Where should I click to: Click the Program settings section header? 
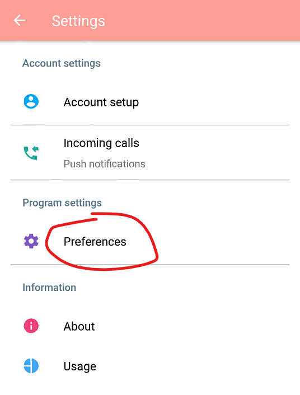click(62, 203)
